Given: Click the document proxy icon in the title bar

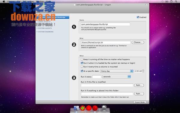Looking at the screenshot, I should coord(74,5).
